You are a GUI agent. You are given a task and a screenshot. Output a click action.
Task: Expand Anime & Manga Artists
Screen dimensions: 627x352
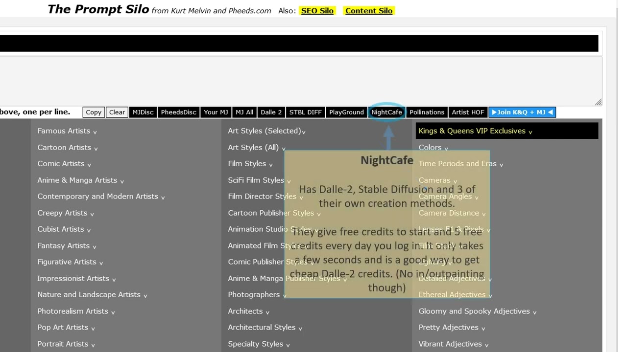click(x=81, y=180)
